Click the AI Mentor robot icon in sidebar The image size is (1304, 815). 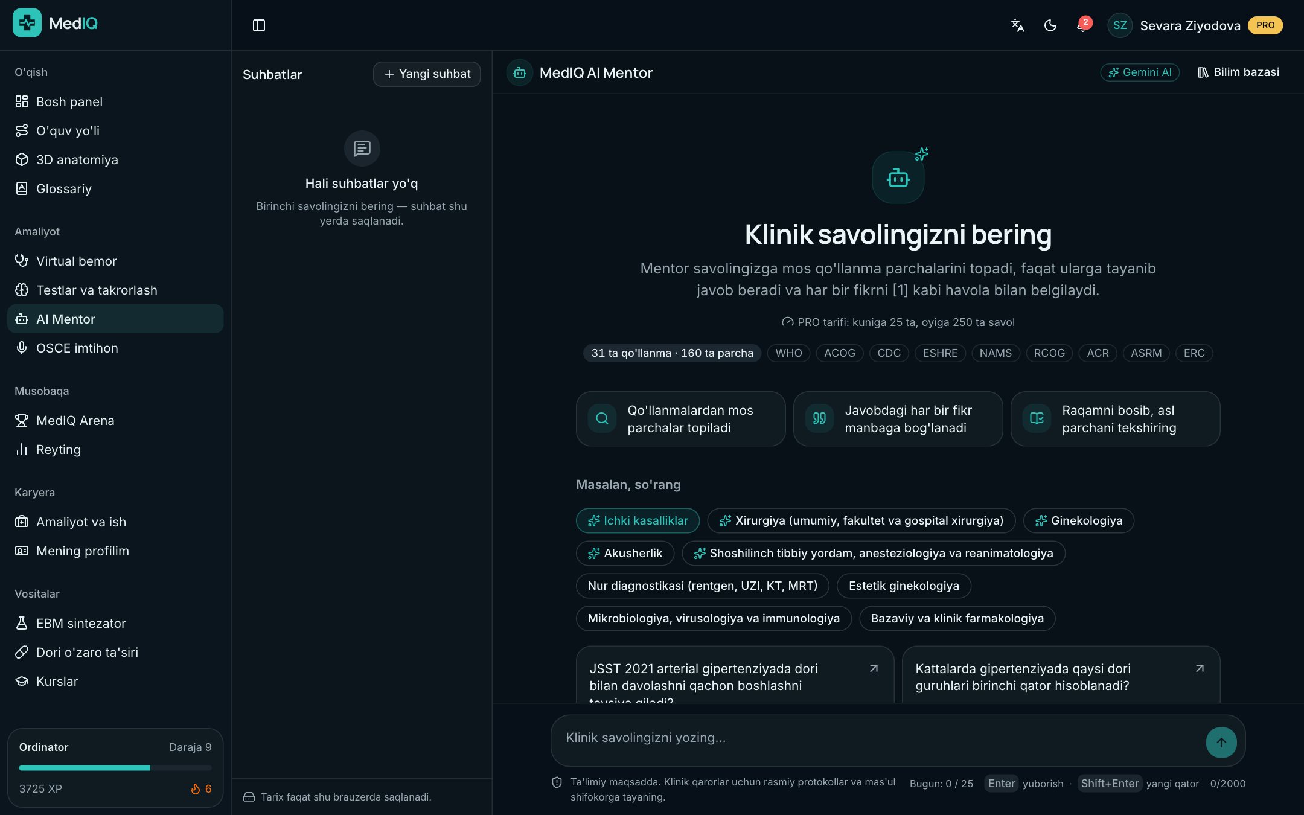pos(22,319)
